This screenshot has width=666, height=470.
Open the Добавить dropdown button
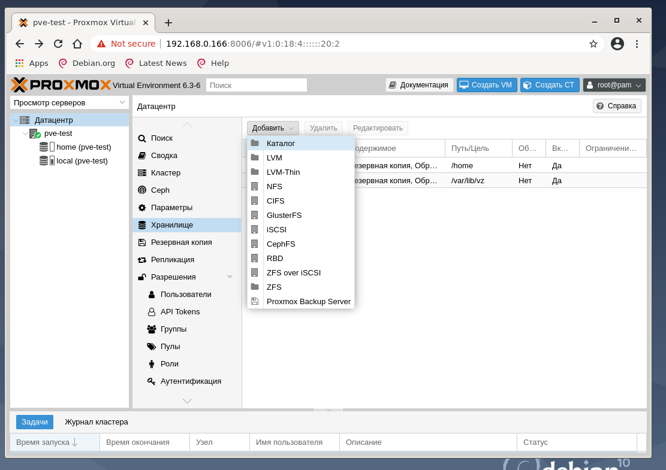273,128
